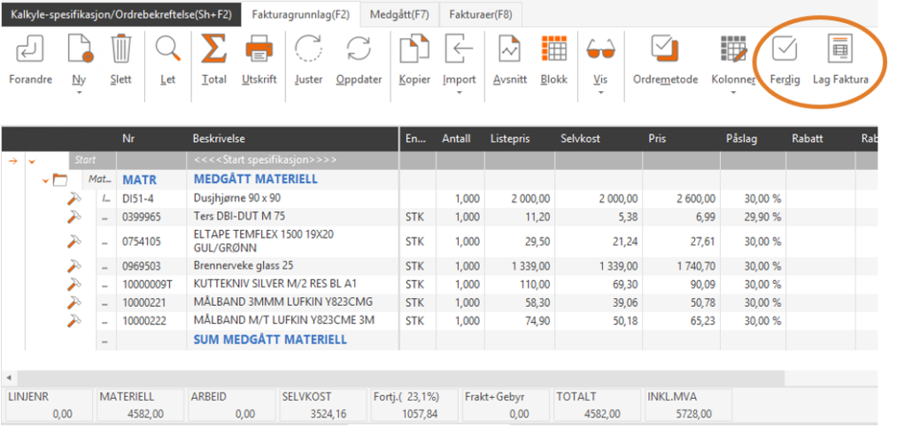The image size is (912, 443).
Task: Click the SUM MEDGÅTT MATERIELL row
Action: pos(270,340)
